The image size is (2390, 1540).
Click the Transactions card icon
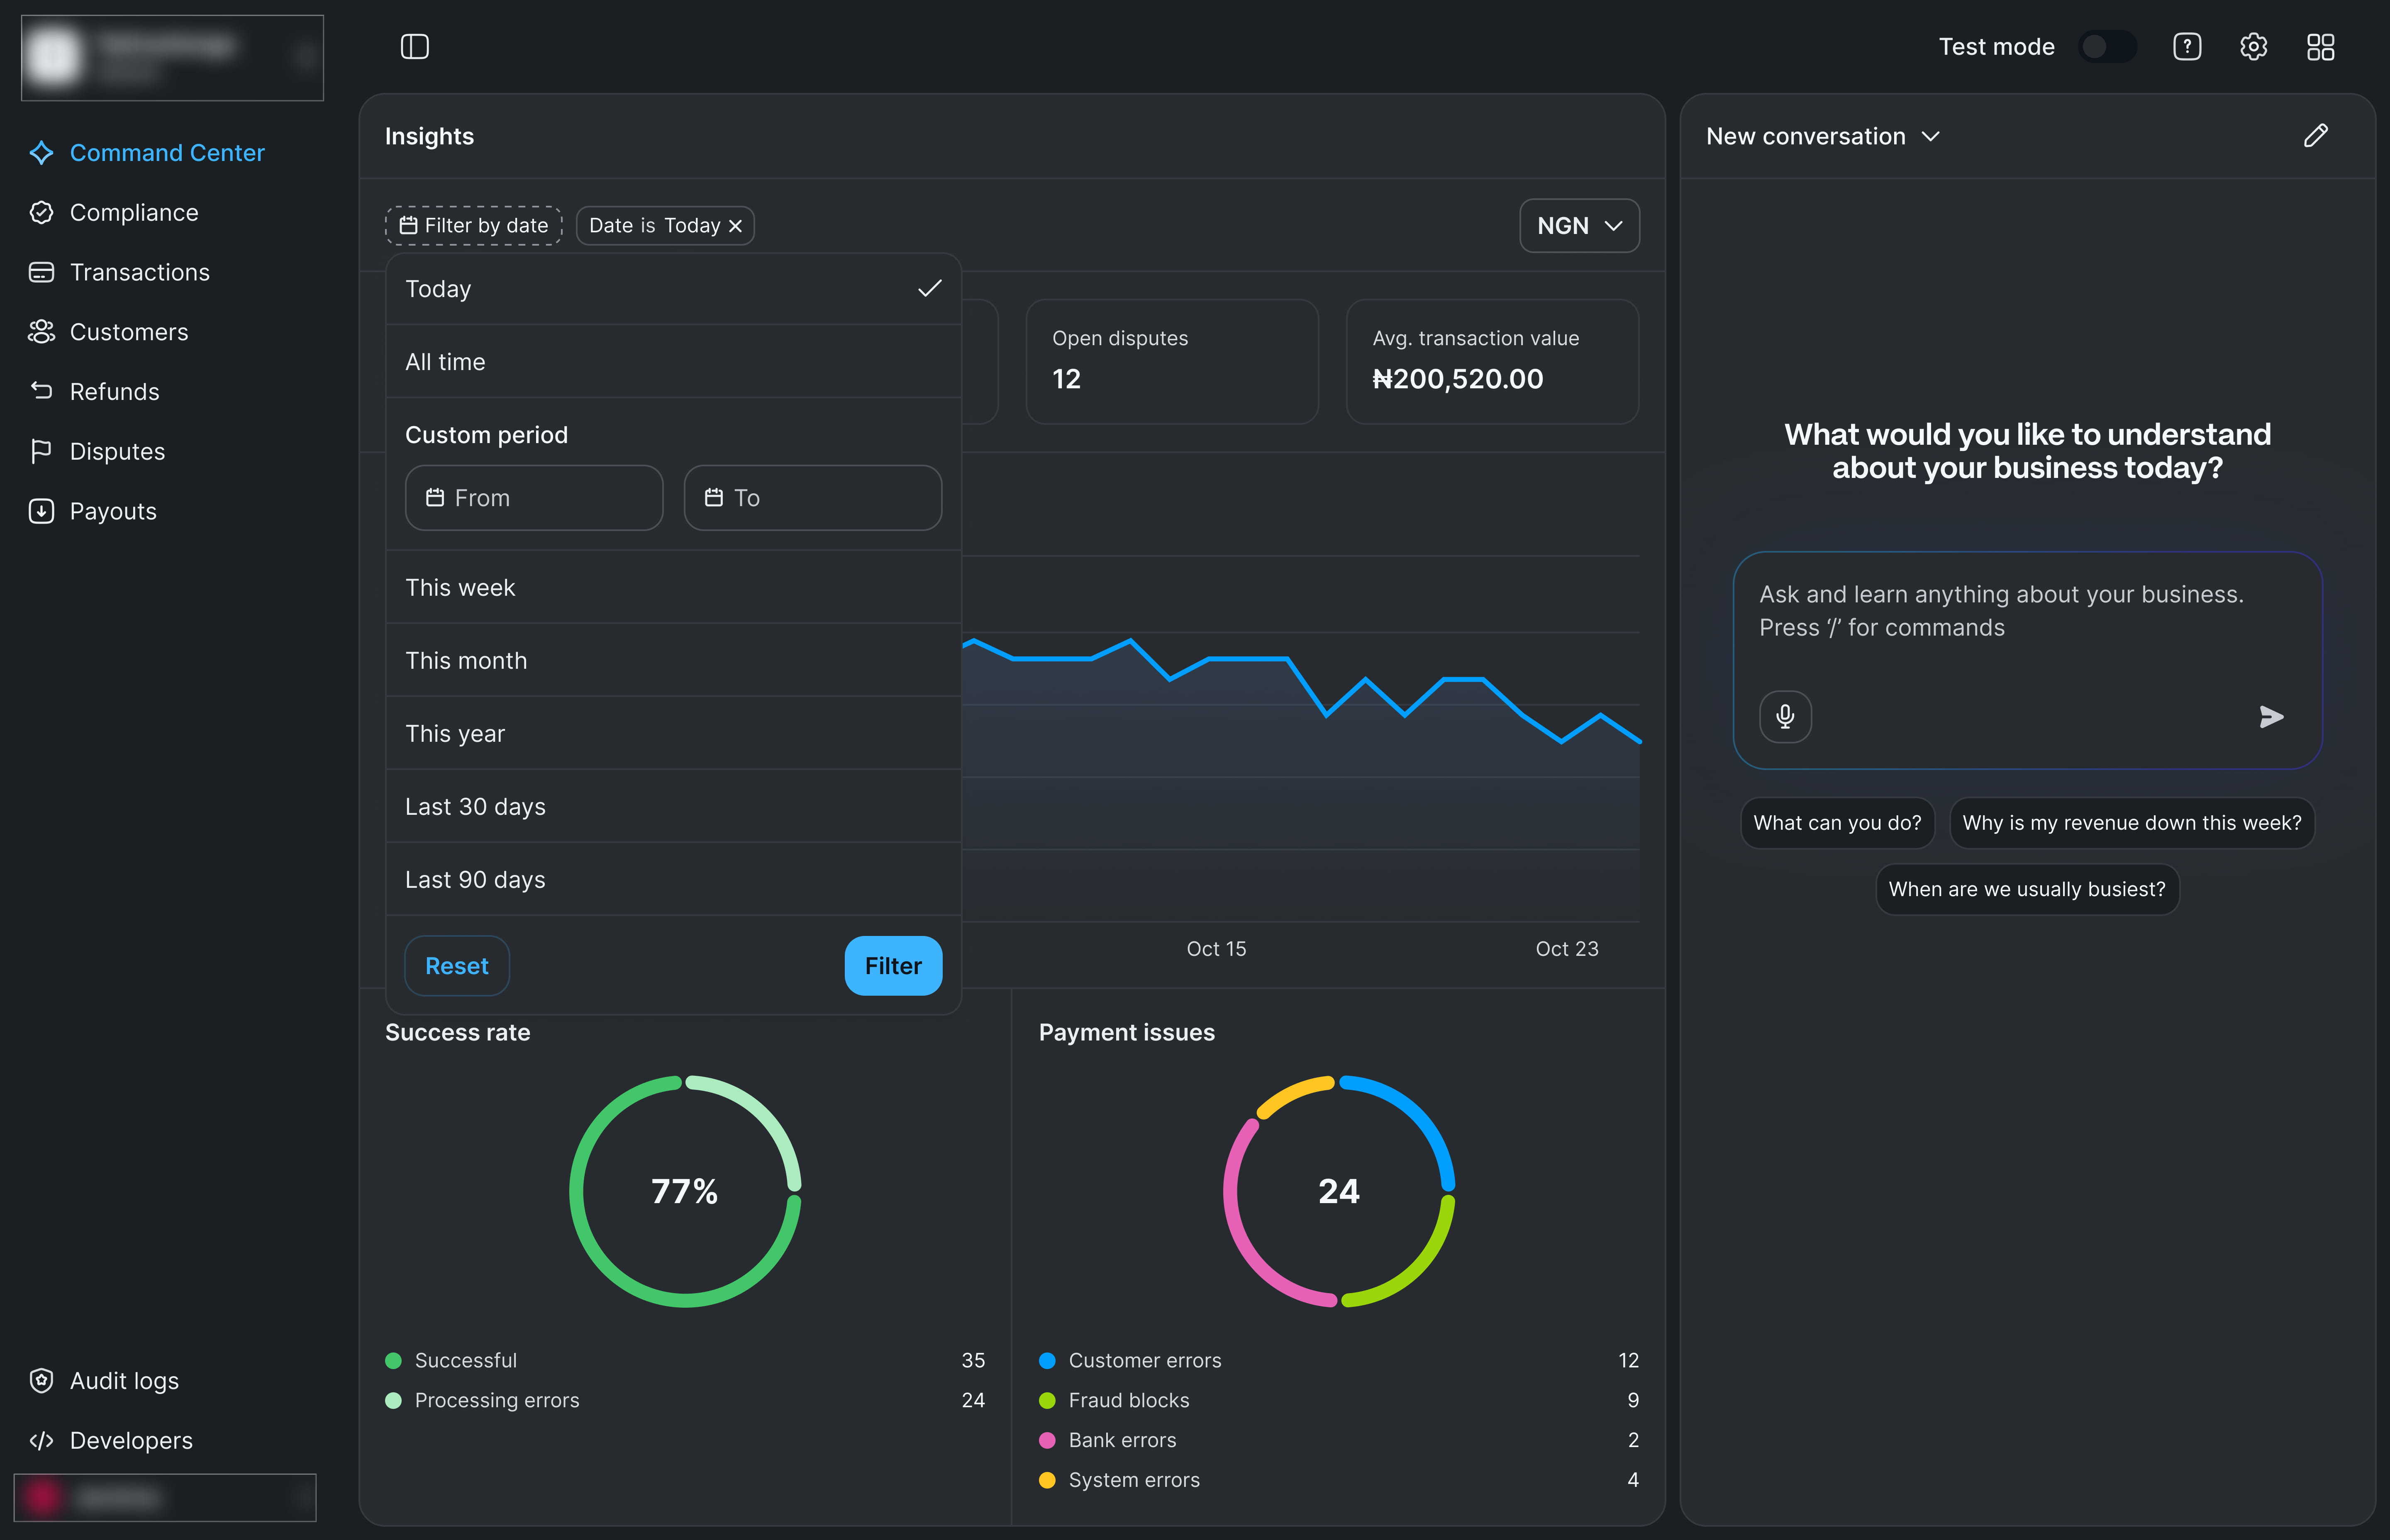click(41, 272)
